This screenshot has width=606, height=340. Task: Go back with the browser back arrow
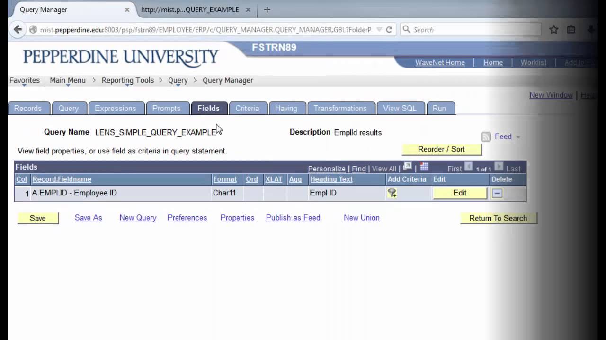click(x=18, y=29)
